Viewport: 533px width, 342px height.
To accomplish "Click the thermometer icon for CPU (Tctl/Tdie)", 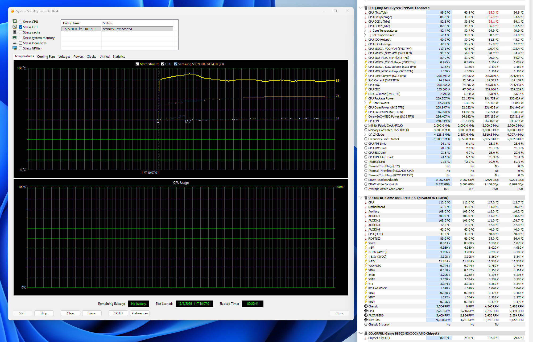I will point(366,12).
